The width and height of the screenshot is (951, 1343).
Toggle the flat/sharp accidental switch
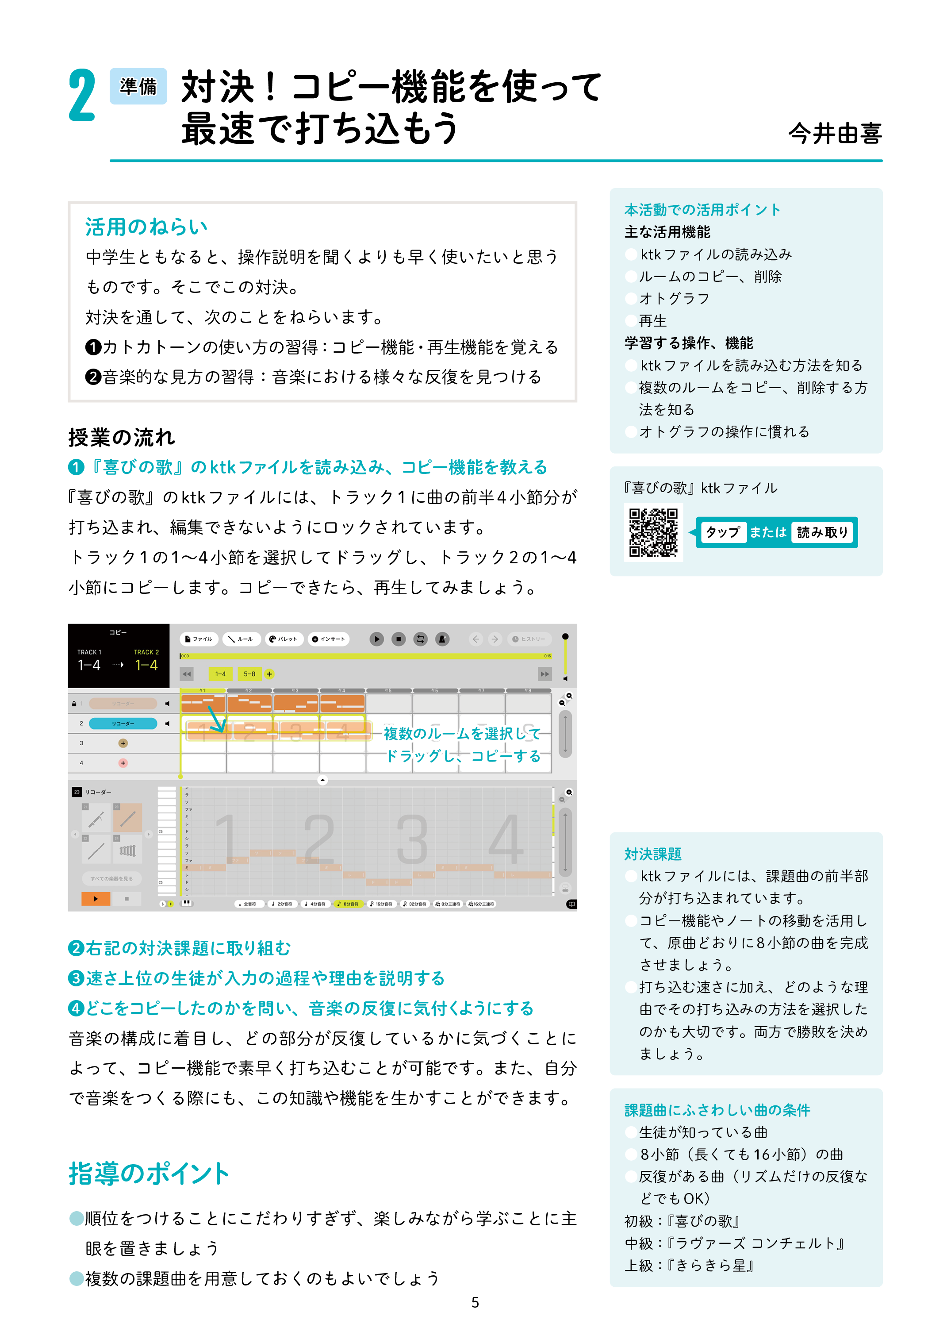(x=167, y=904)
